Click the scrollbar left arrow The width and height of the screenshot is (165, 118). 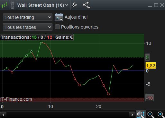click(x=4, y=115)
